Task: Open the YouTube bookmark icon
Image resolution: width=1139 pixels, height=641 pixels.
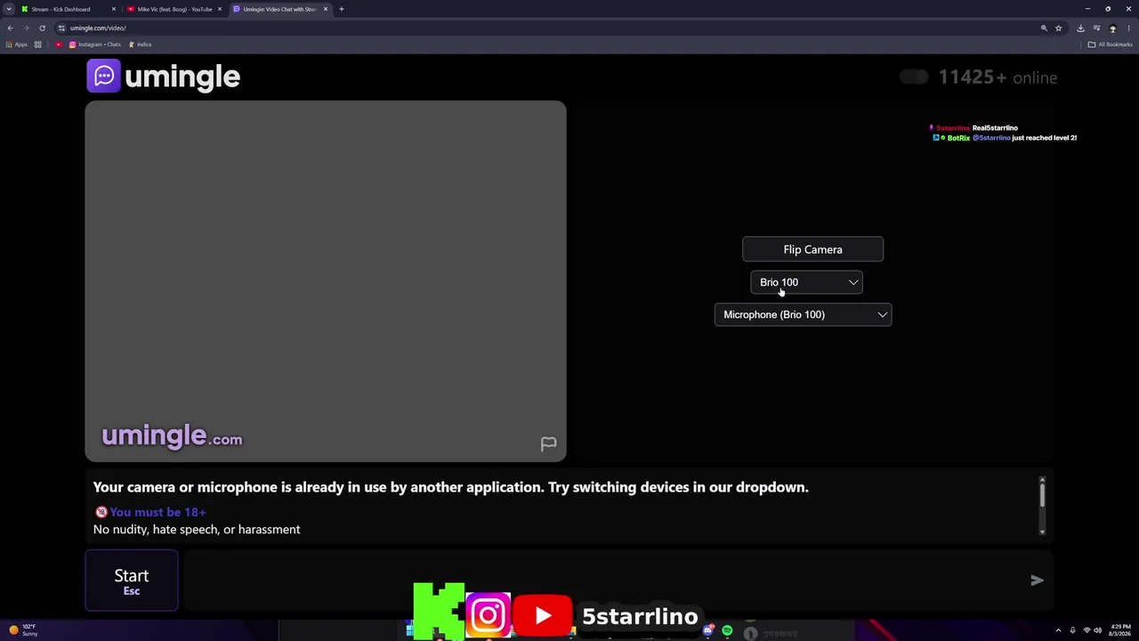Action: pos(59,45)
